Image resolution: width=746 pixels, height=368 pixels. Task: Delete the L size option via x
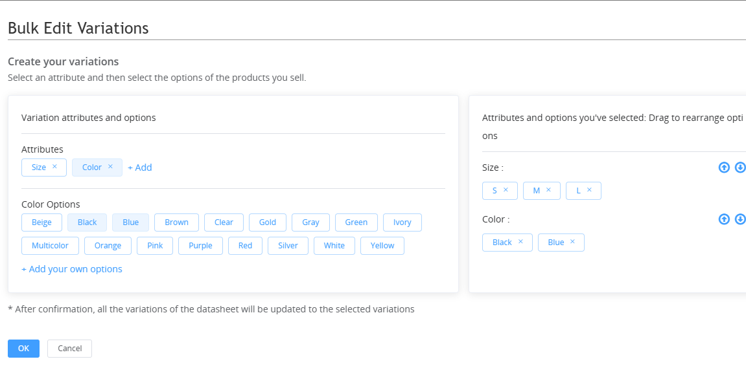pos(589,190)
